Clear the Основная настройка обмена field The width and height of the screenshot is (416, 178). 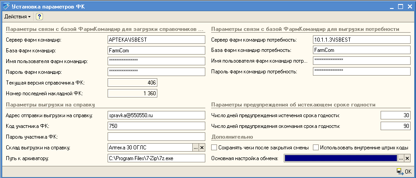tap(407, 158)
